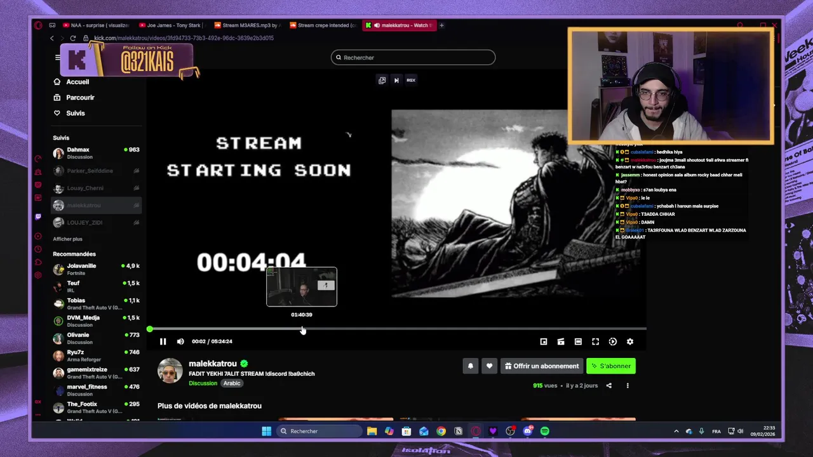This screenshot has height=457, width=813.
Task: Open followed channel Louay_Cherni
Action: [x=96, y=188]
